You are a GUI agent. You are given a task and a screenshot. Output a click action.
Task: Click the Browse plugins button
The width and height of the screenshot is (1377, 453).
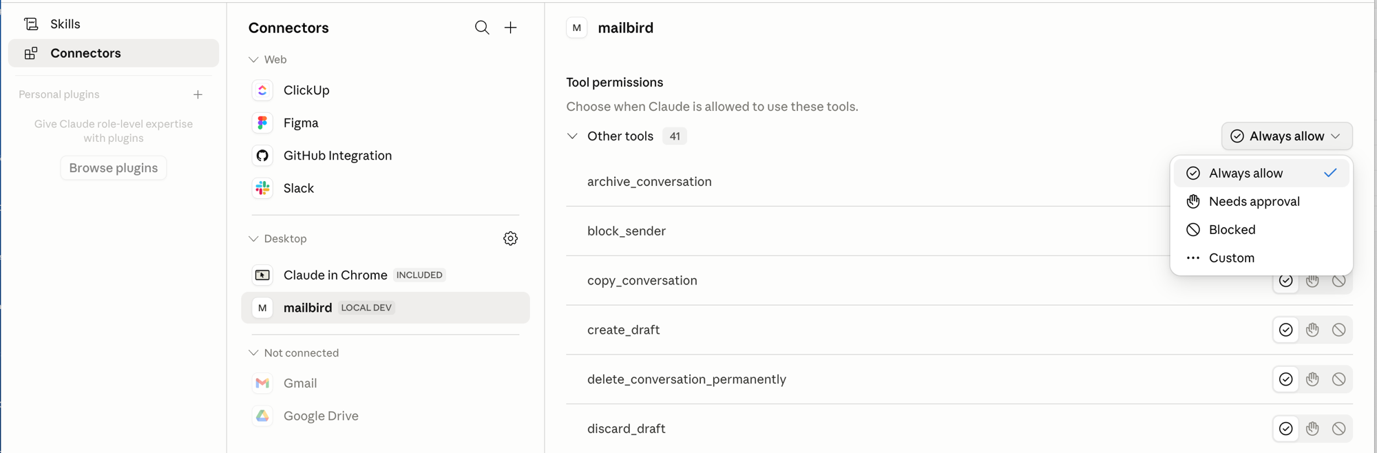(114, 168)
